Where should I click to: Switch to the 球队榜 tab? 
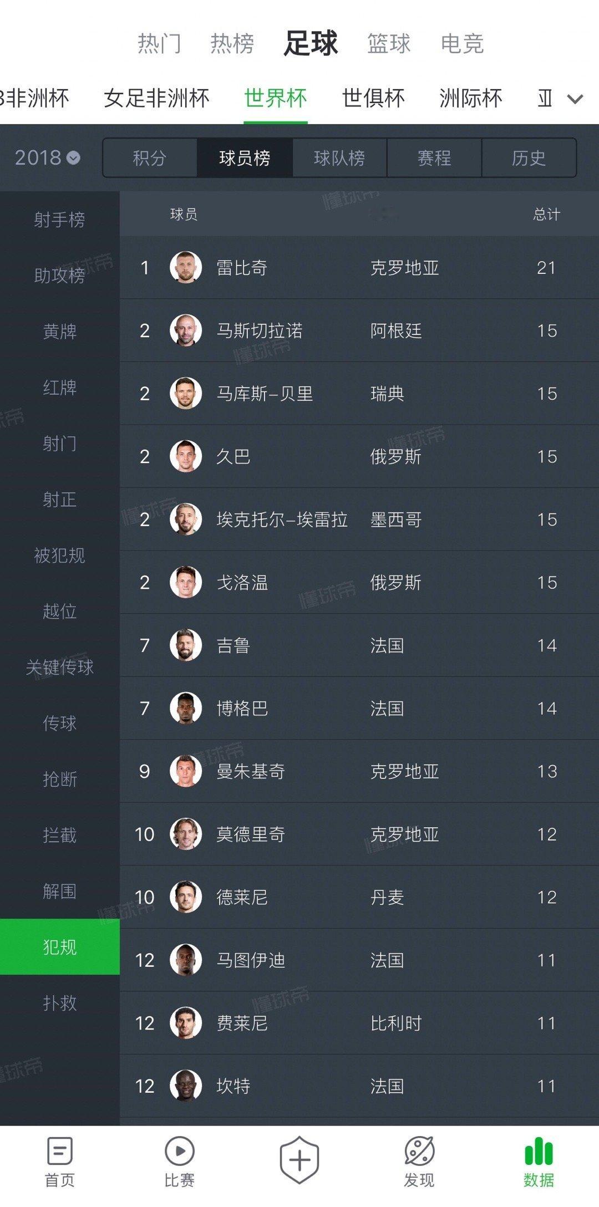(339, 158)
